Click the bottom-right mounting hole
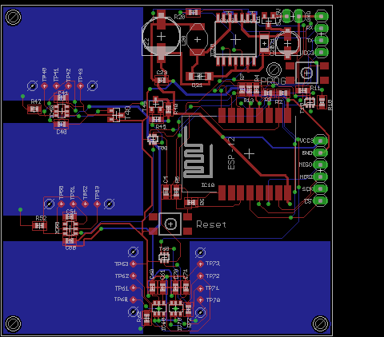Image resolution: width=384 pixels, height=337 pixels. 320,323
